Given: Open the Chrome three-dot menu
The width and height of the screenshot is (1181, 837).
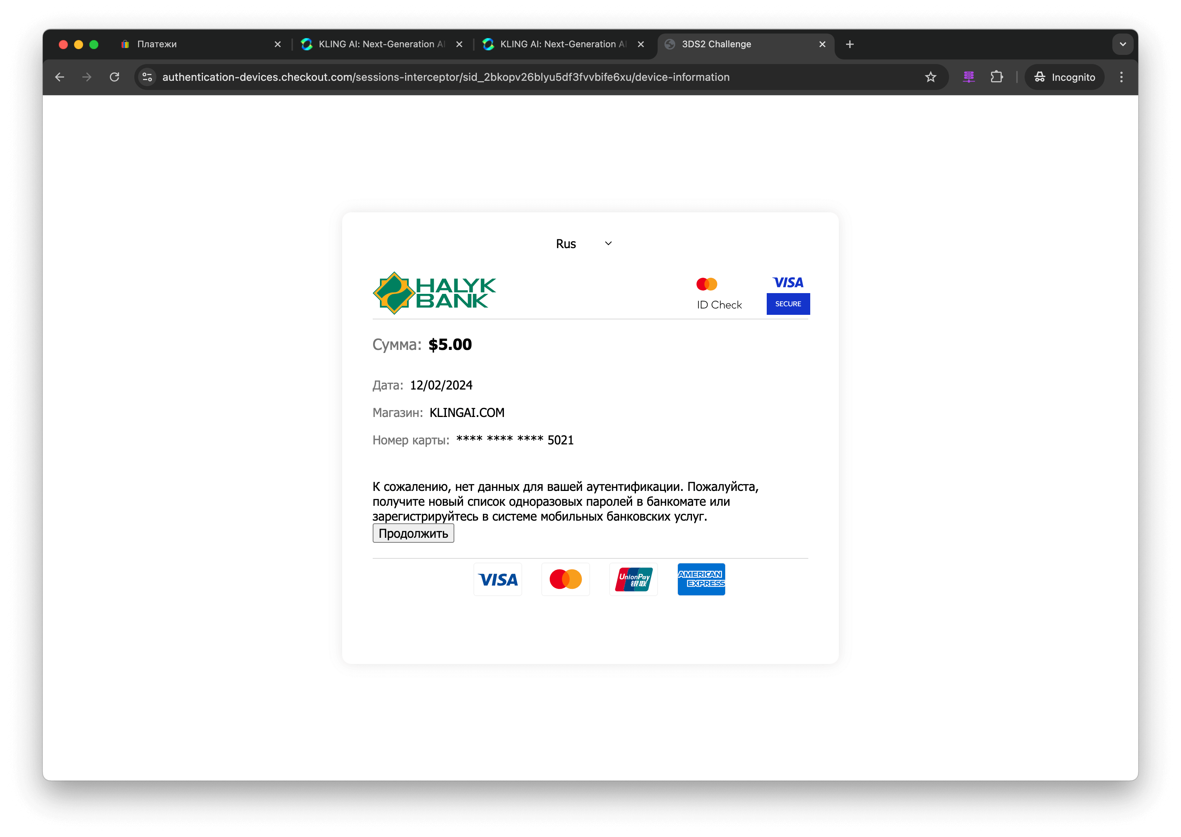Looking at the screenshot, I should [x=1121, y=77].
